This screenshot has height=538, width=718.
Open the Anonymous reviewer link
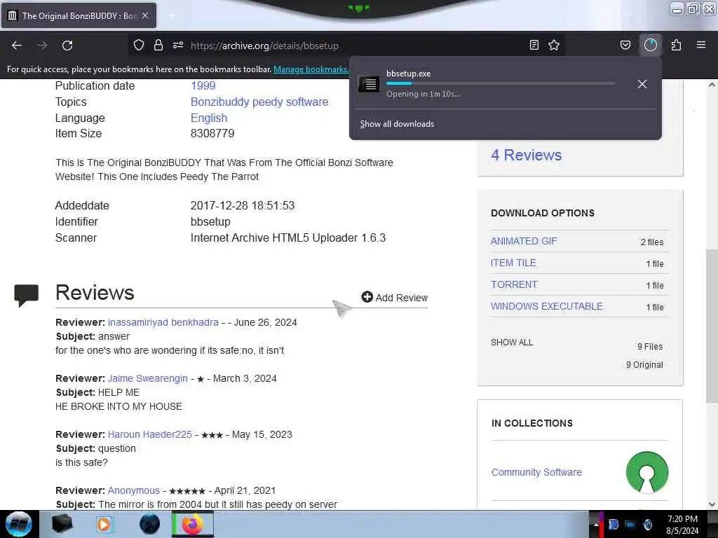(x=134, y=490)
